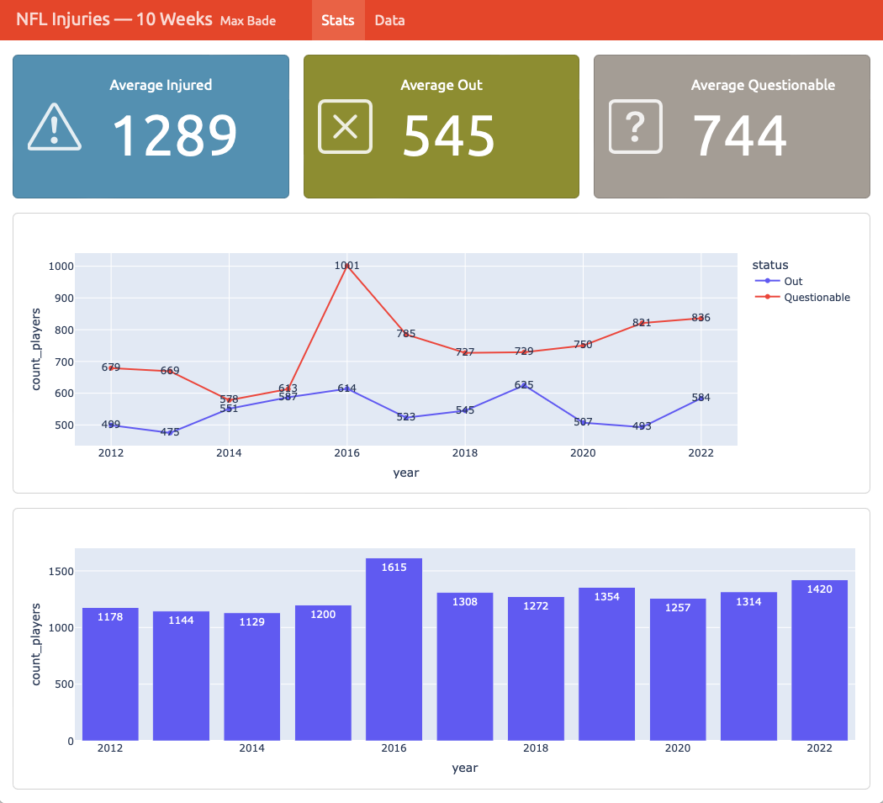Viewport: 883px width, 803px height.
Task: Click the X box icon
Action: click(x=345, y=127)
